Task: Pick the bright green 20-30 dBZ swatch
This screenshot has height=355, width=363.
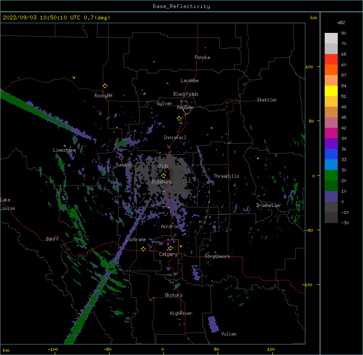Action: tap(331, 175)
